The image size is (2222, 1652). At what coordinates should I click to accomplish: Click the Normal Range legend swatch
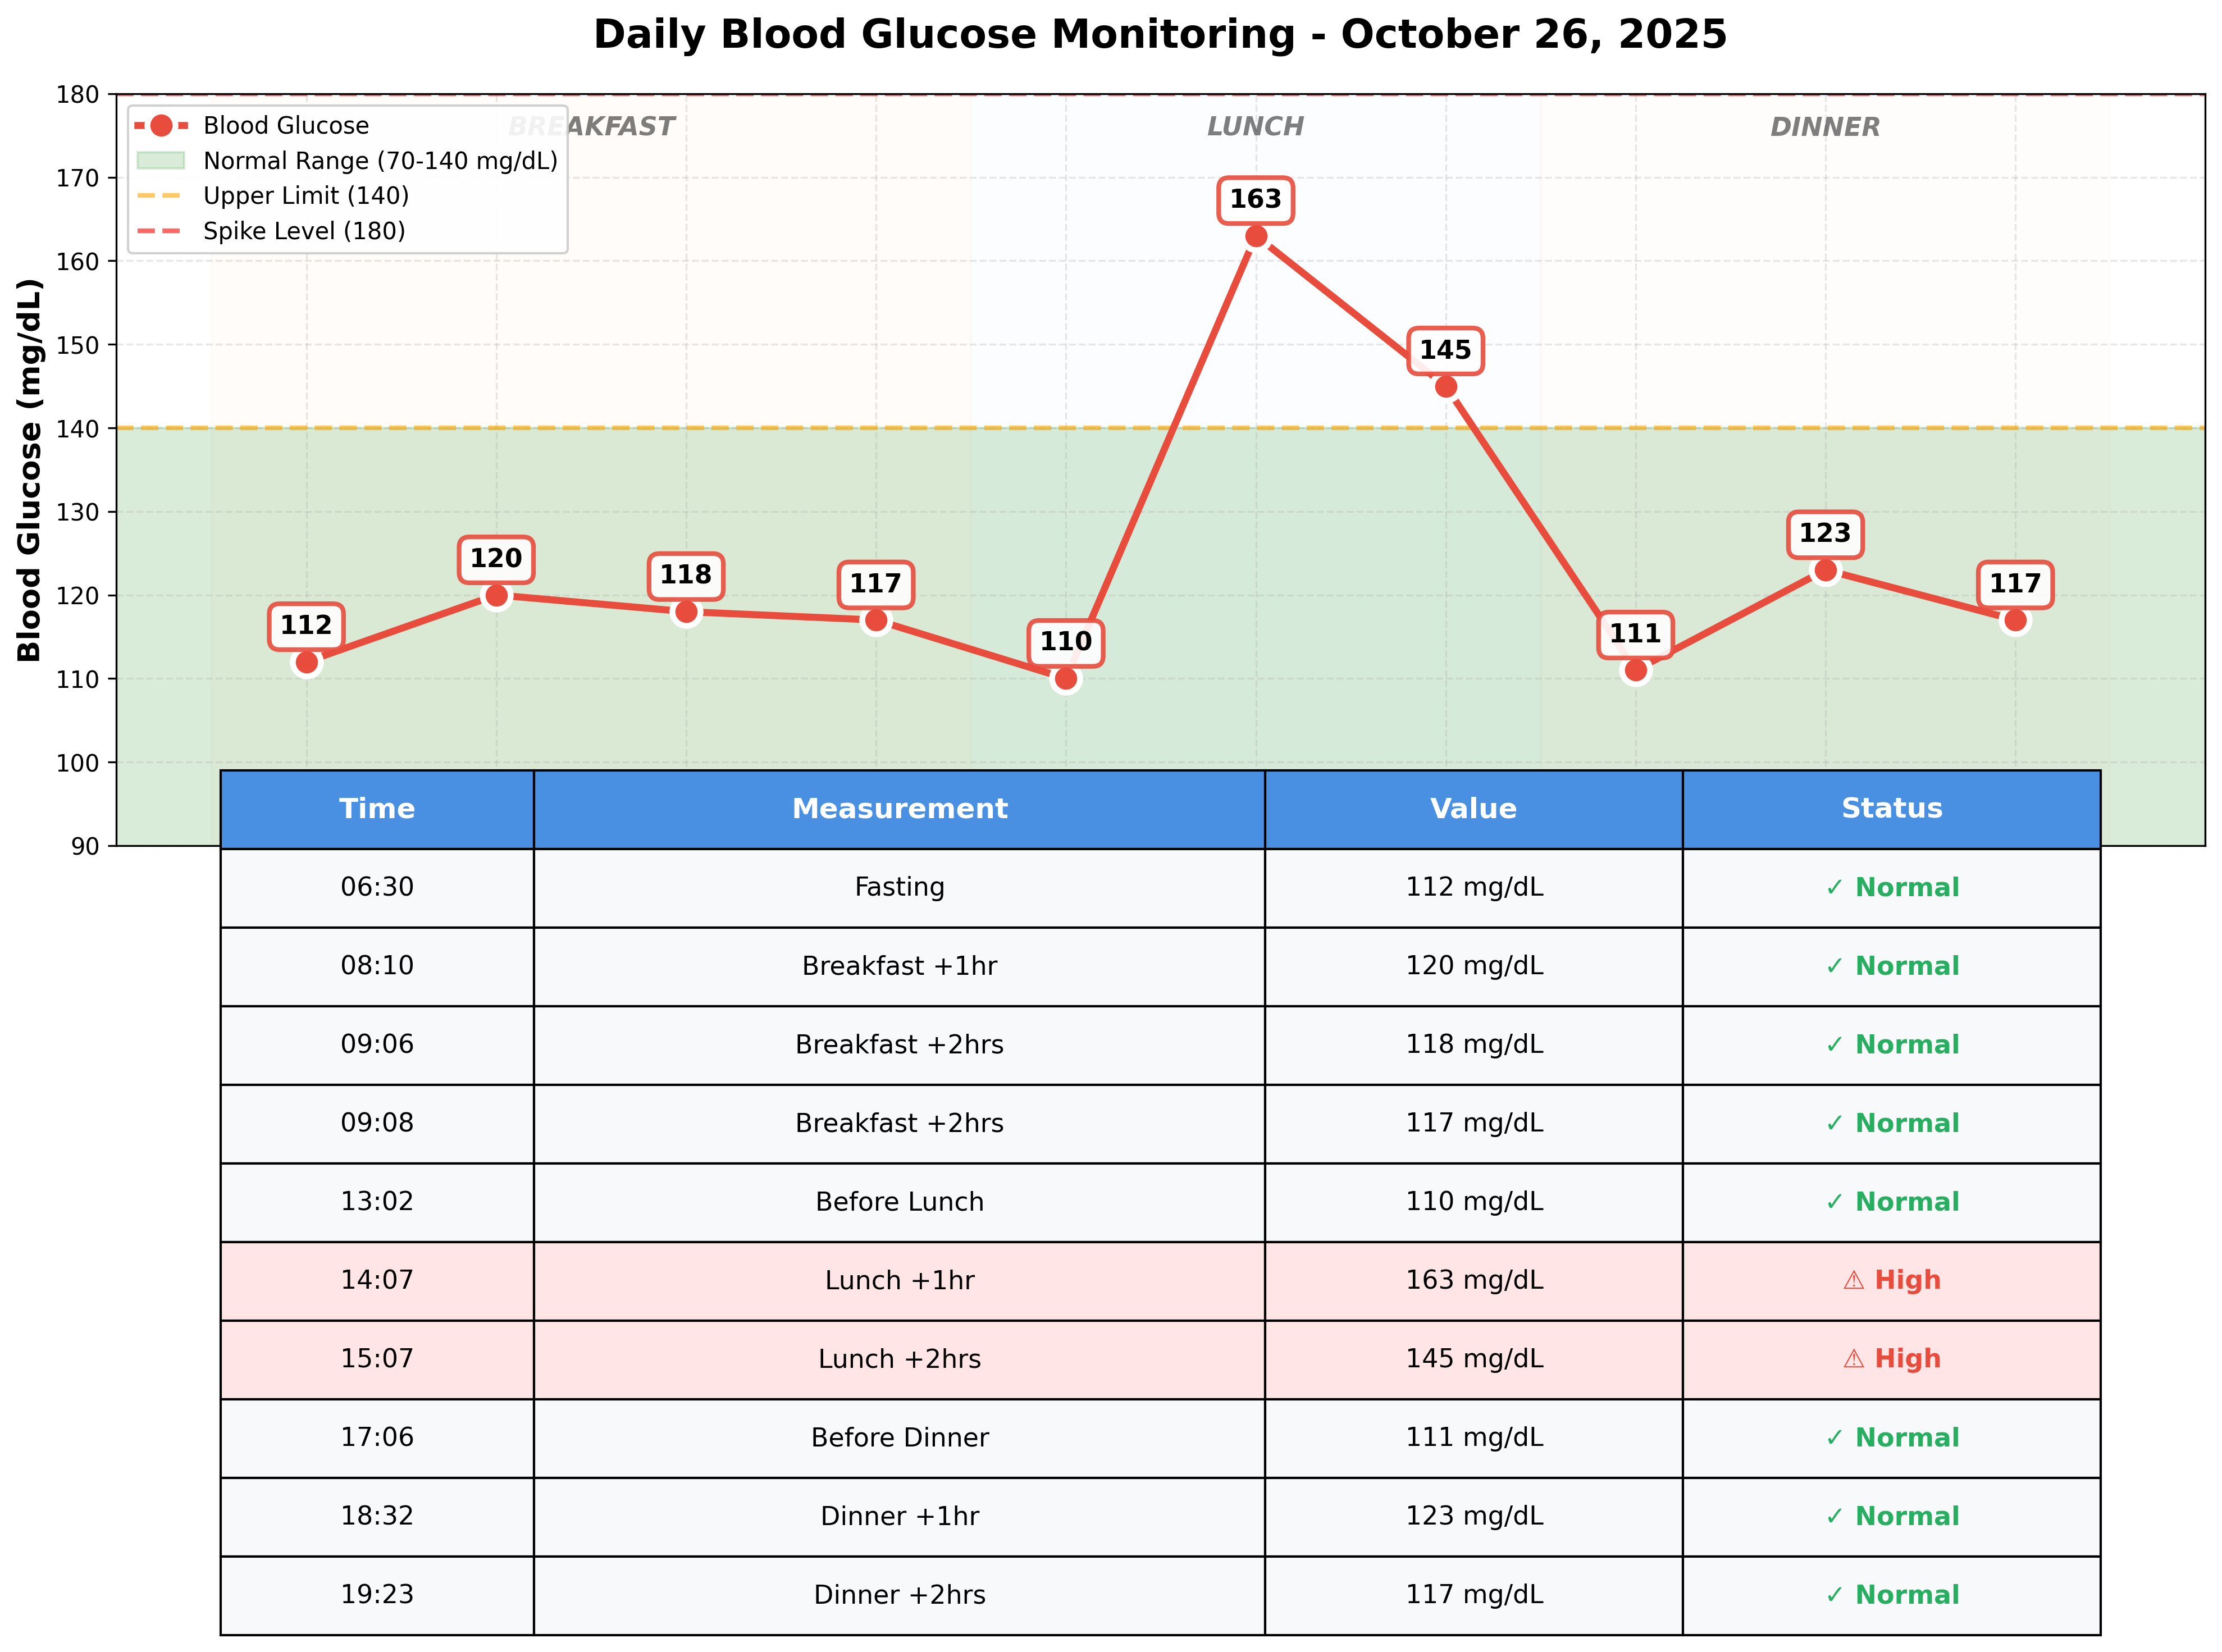tap(161, 161)
